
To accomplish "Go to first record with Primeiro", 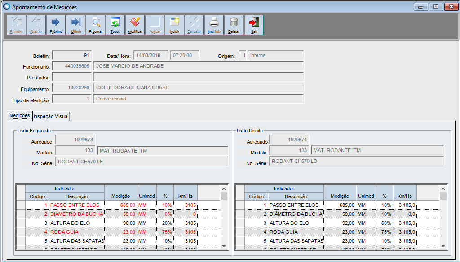I will [x=17, y=25].
